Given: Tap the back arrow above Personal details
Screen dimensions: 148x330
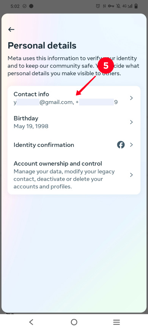Looking at the screenshot, I should (11, 30).
